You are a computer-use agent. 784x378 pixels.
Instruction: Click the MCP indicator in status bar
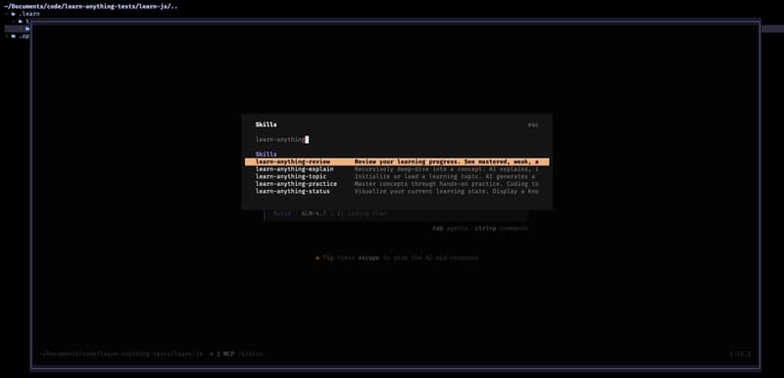click(x=222, y=354)
